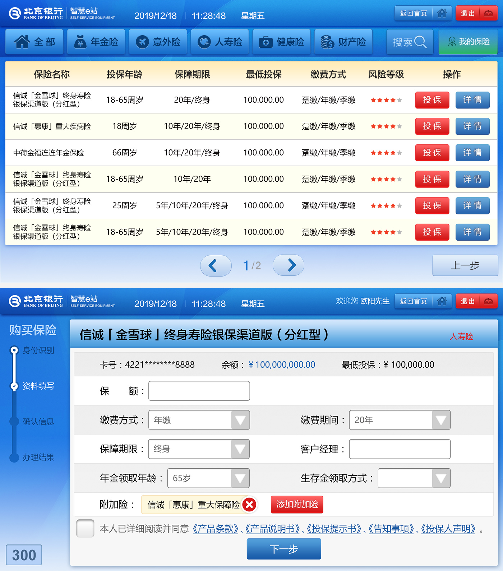The width and height of the screenshot is (503, 571).
Task: Click the 办理结果 step marker
Action: coord(14,458)
